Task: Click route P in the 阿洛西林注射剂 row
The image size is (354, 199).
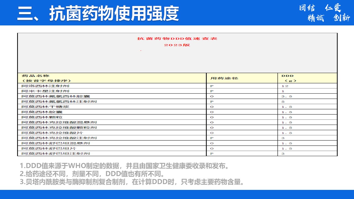Action: click(x=212, y=86)
